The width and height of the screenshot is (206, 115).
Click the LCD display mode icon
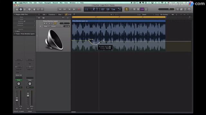tap(87, 9)
